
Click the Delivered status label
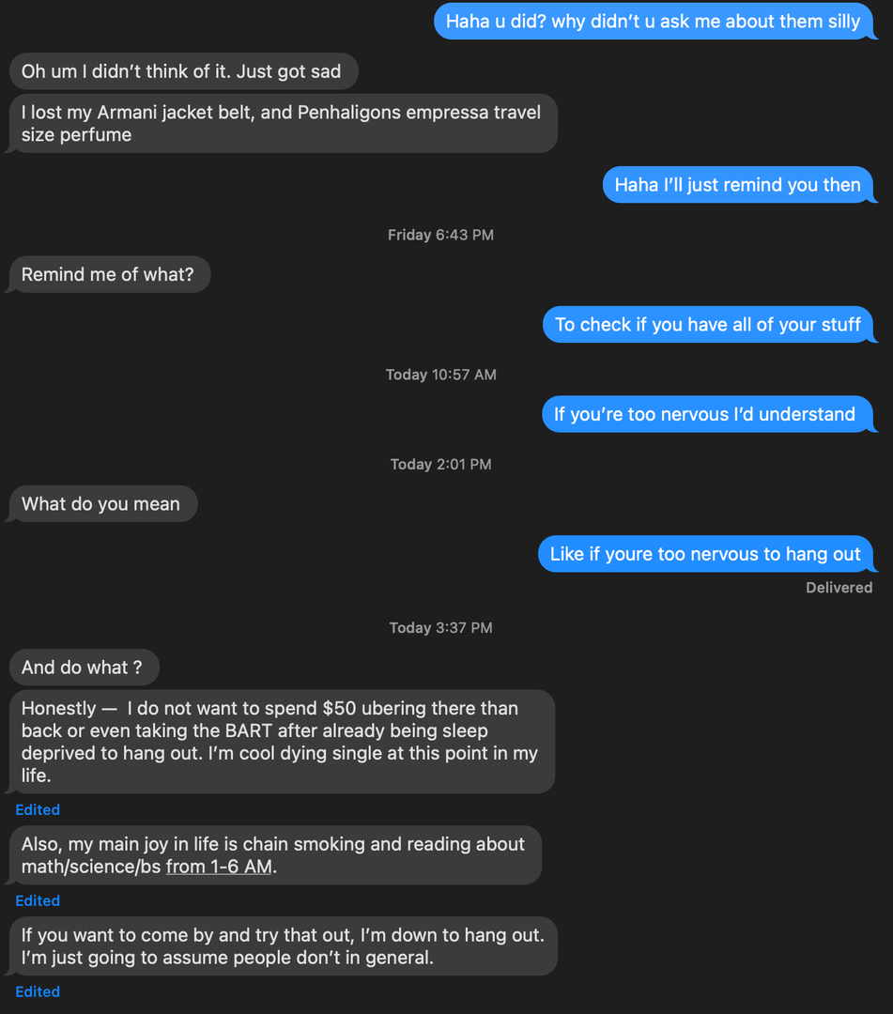tap(839, 588)
